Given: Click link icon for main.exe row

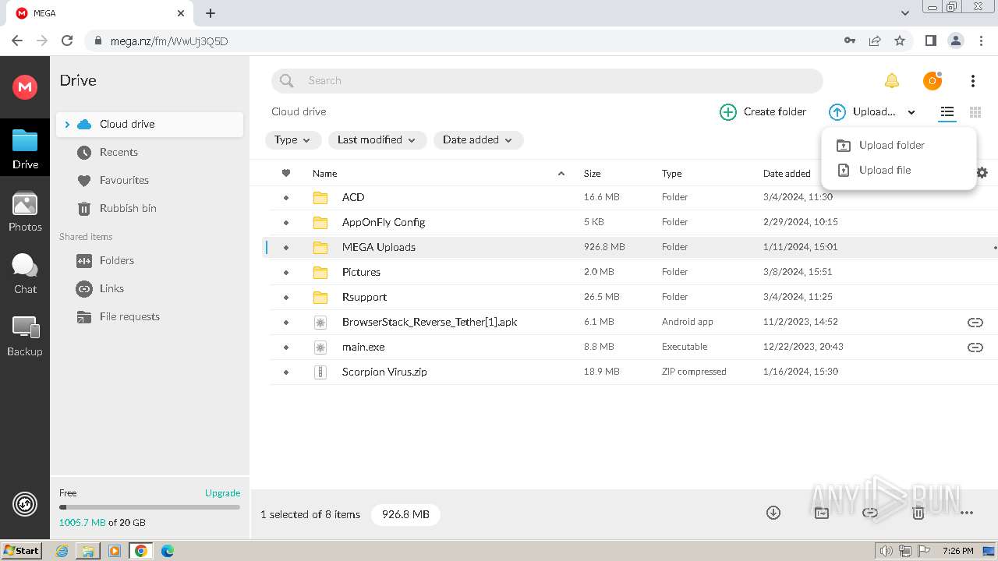Looking at the screenshot, I should 975,347.
